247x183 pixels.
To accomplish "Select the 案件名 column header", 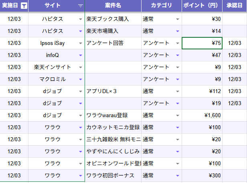I will [113, 6].
